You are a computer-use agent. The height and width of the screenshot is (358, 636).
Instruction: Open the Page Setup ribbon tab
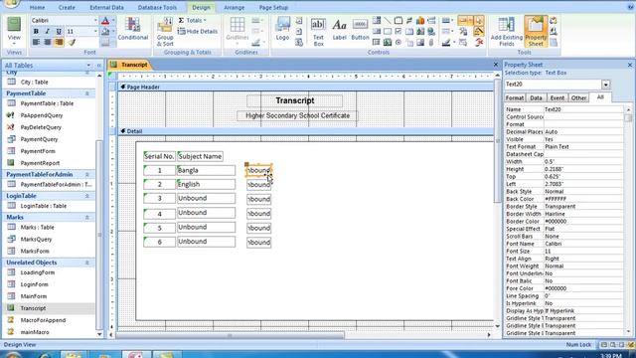point(273,7)
